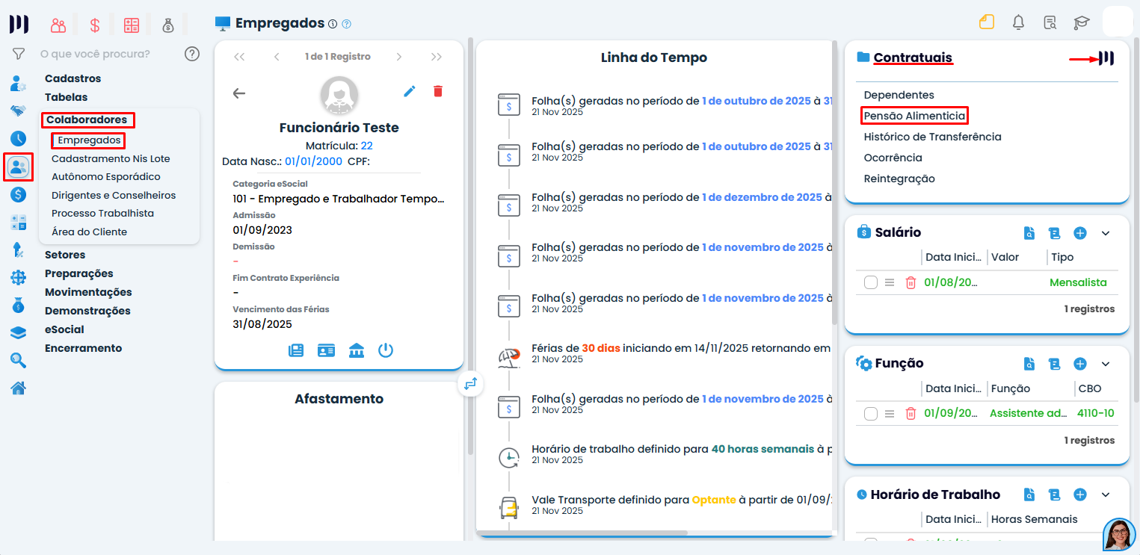Expand the Movimentações menu group

pos(88,292)
